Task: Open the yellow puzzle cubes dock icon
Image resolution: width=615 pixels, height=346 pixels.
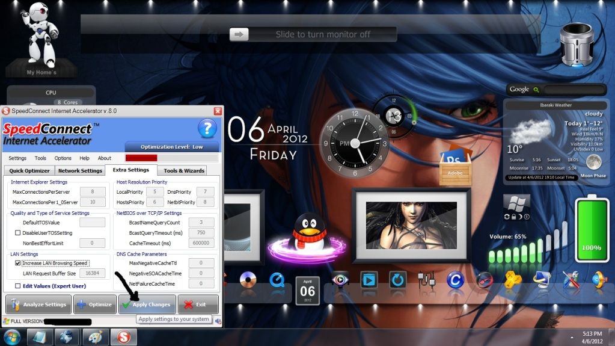Action: point(513,280)
